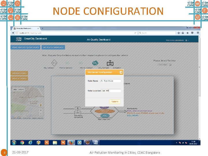Pick the PM 10 Sensor icon
This screenshot has width=208, height=156.
coord(81,63)
